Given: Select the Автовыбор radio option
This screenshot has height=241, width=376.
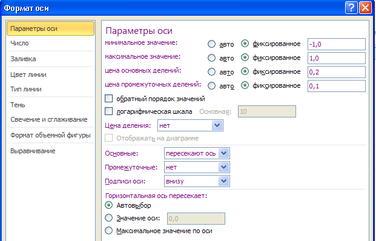Looking at the screenshot, I should pos(109,205).
